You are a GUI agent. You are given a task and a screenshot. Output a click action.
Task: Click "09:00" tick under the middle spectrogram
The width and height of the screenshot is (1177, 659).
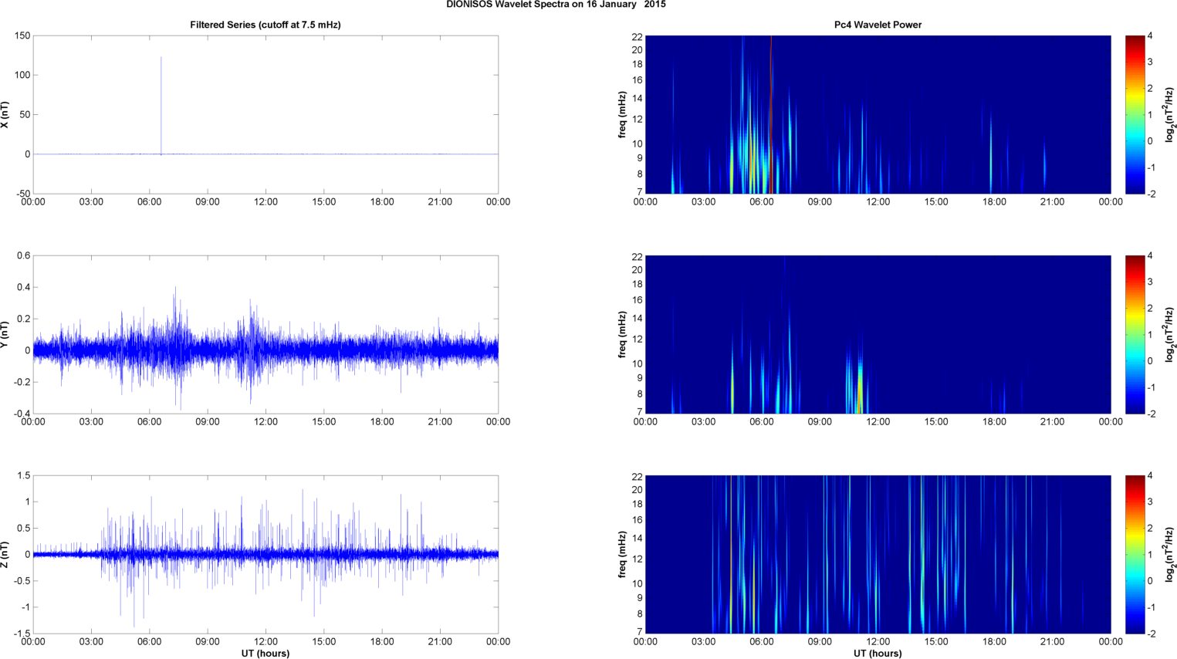point(820,422)
